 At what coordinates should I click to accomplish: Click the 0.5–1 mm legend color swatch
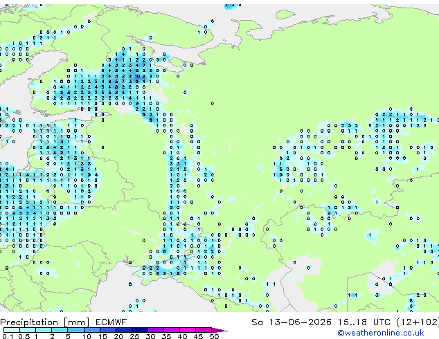(28, 330)
